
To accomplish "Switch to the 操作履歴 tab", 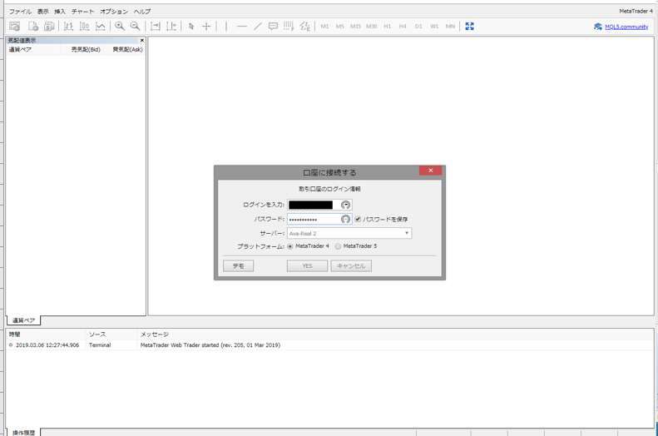I will [x=23, y=432].
